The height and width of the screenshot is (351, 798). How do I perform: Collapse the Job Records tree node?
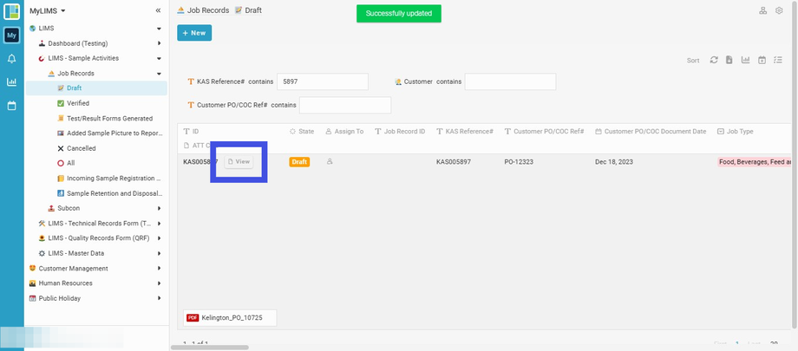tap(159, 74)
